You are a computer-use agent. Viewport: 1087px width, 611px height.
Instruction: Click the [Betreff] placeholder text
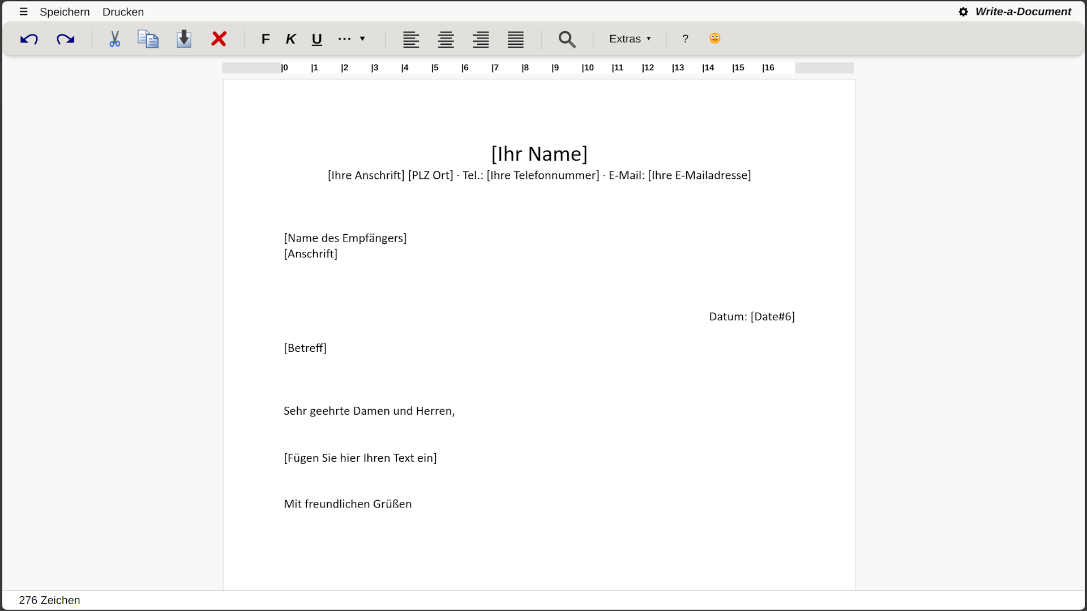tap(305, 348)
